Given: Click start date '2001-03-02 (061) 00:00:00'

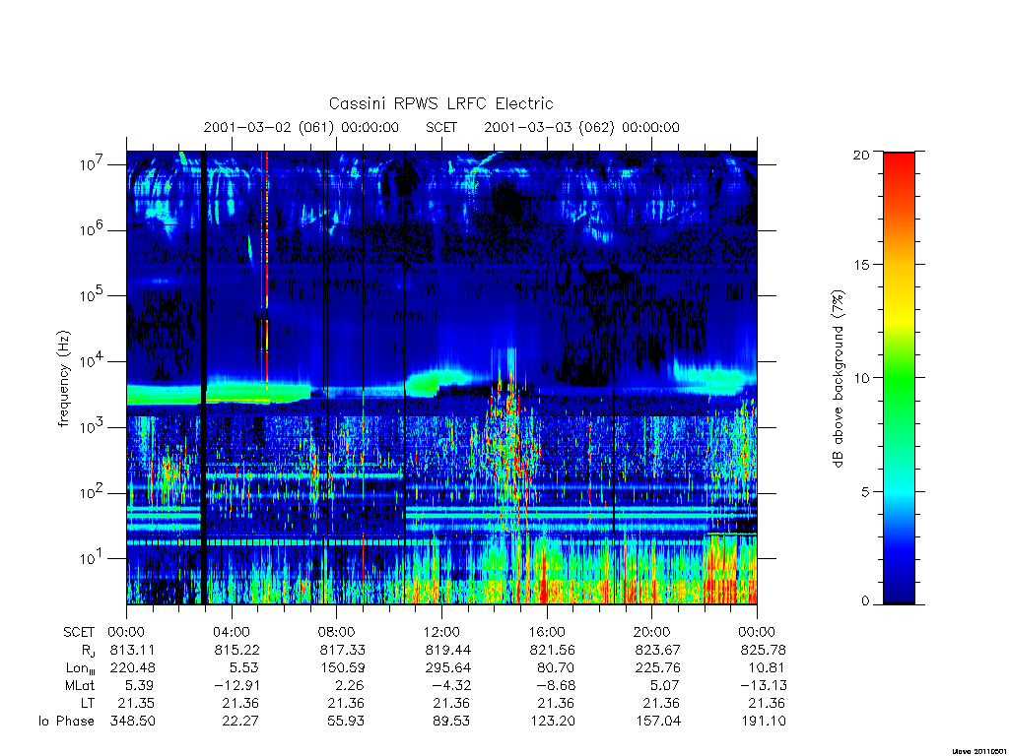Looking at the screenshot, I should (x=302, y=127).
